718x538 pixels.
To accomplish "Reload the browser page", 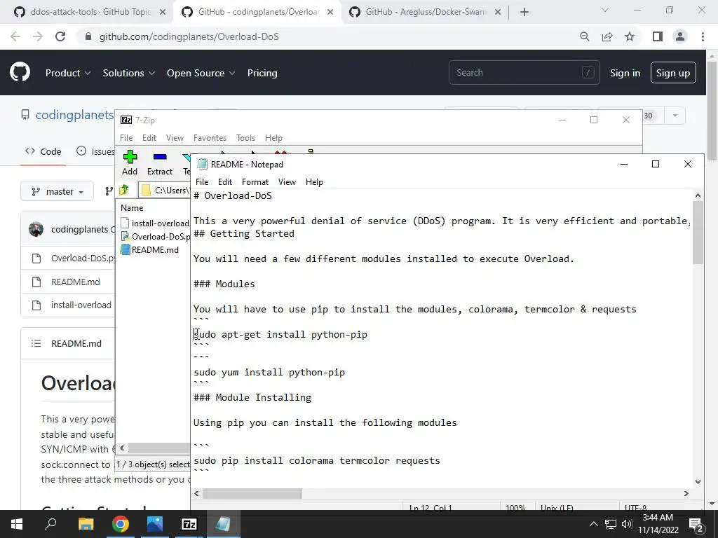I will [60, 36].
